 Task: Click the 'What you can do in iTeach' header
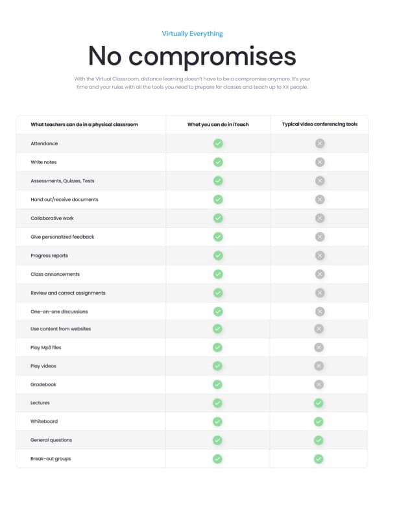click(218, 125)
